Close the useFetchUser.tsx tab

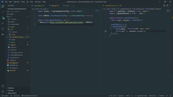click(x=121, y=5)
